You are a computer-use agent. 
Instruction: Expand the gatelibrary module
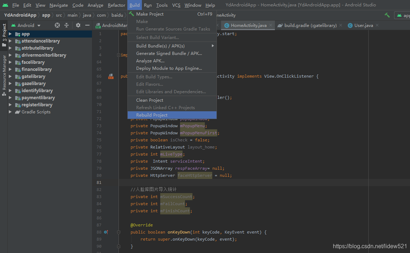coord(10,76)
